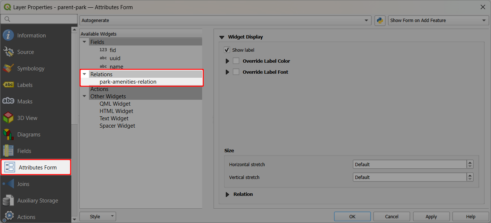
Task: Switch to the Source properties page
Action: pos(25,52)
